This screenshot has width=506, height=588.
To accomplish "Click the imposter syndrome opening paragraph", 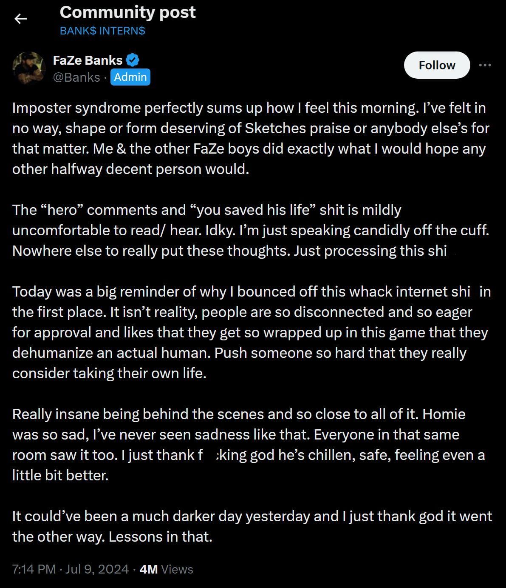I will [x=251, y=138].
